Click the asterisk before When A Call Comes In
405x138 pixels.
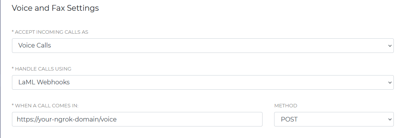pyautogui.click(x=13, y=105)
